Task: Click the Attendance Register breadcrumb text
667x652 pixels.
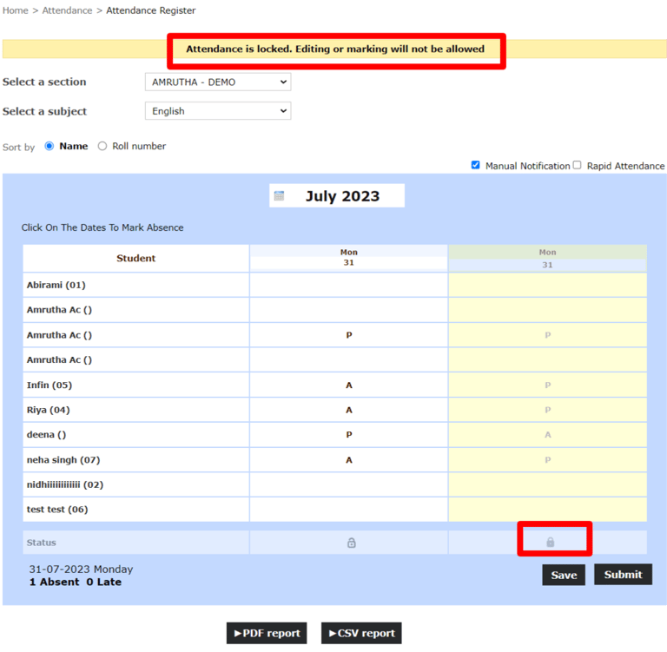Action: [150, 10]
